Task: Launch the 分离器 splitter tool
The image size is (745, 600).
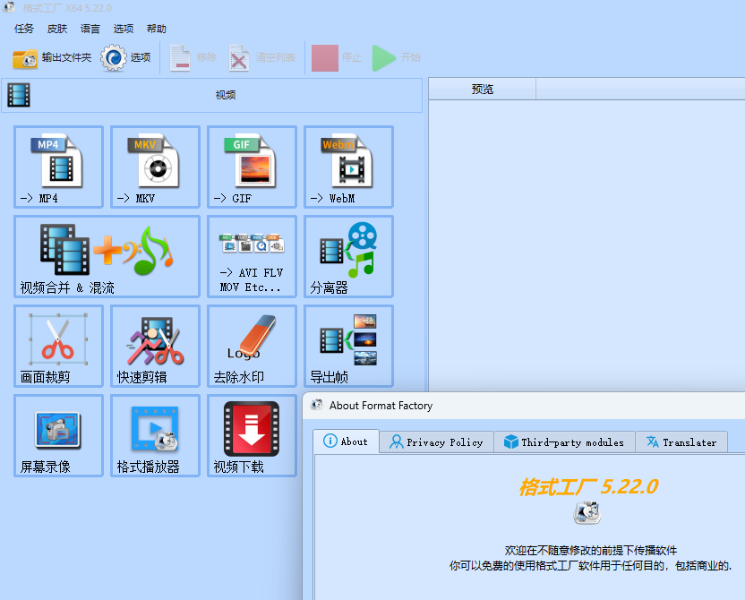Action: [x=348, y=256]
